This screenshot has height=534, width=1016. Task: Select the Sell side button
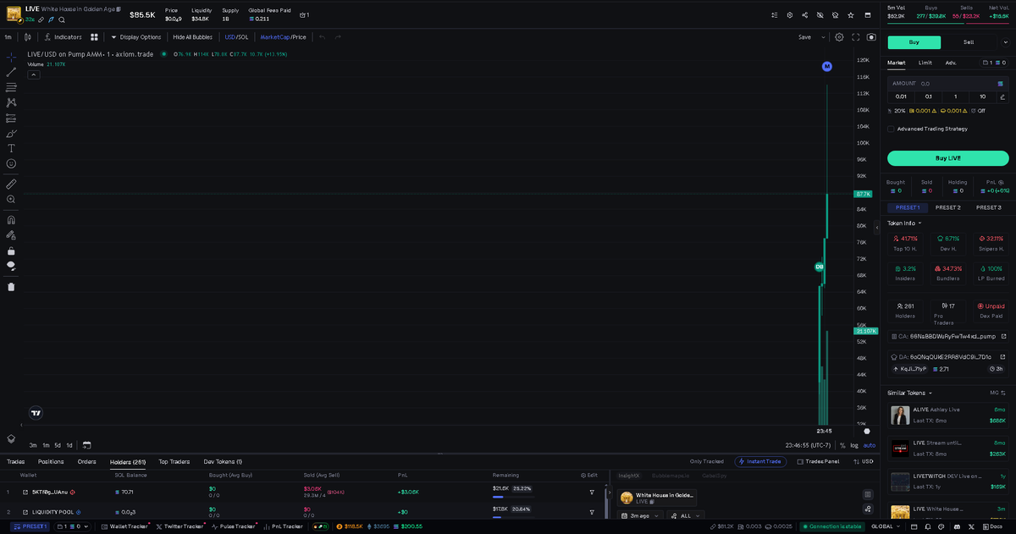969,42
